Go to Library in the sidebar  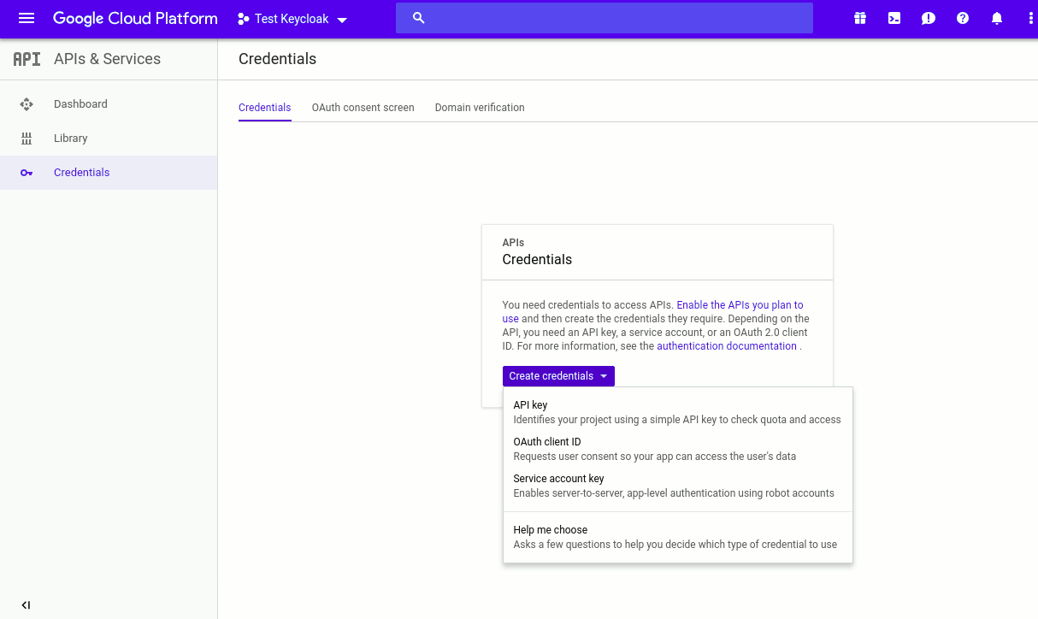point(71,139)
